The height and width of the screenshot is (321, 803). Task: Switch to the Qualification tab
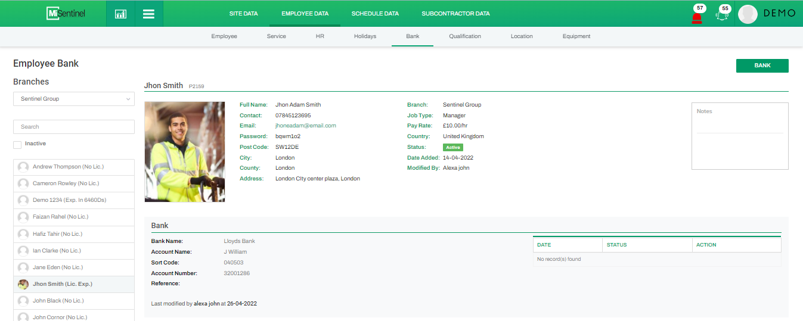pos(465,36)
